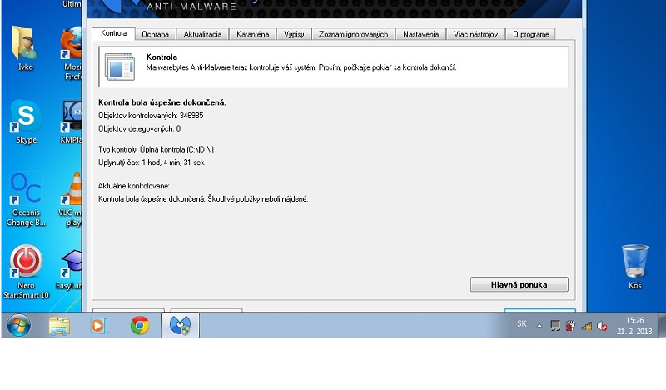Viewport: 666px width, 390px height.
Task: Show hidden system tray icons
Action: [539, 326]
